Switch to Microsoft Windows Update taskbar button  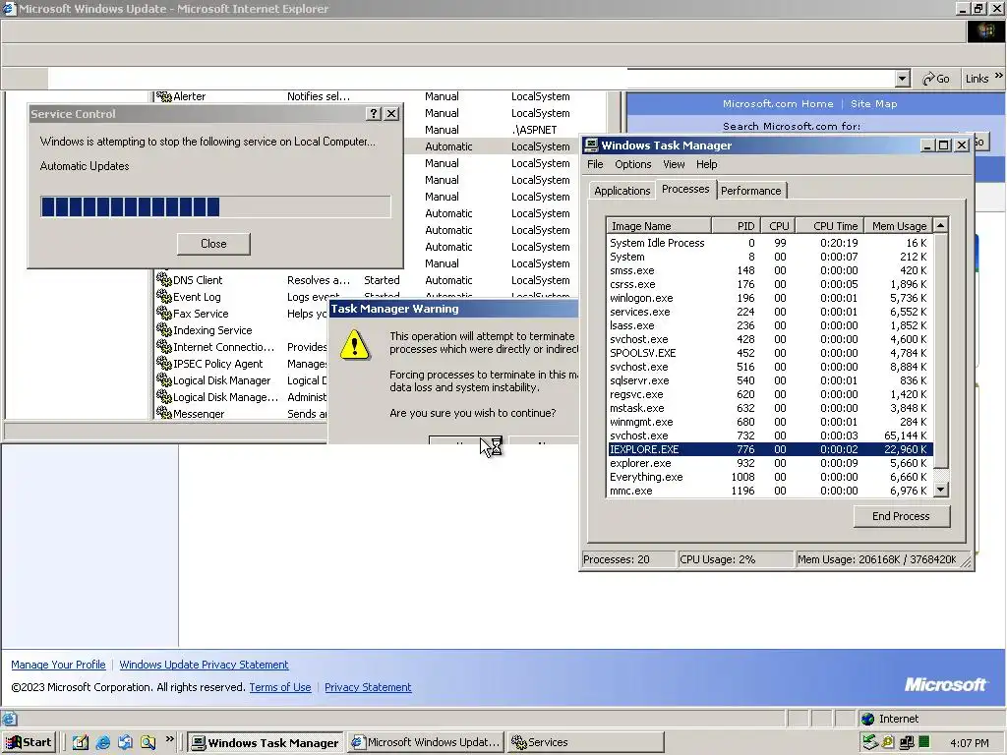(x=426, y=742)
